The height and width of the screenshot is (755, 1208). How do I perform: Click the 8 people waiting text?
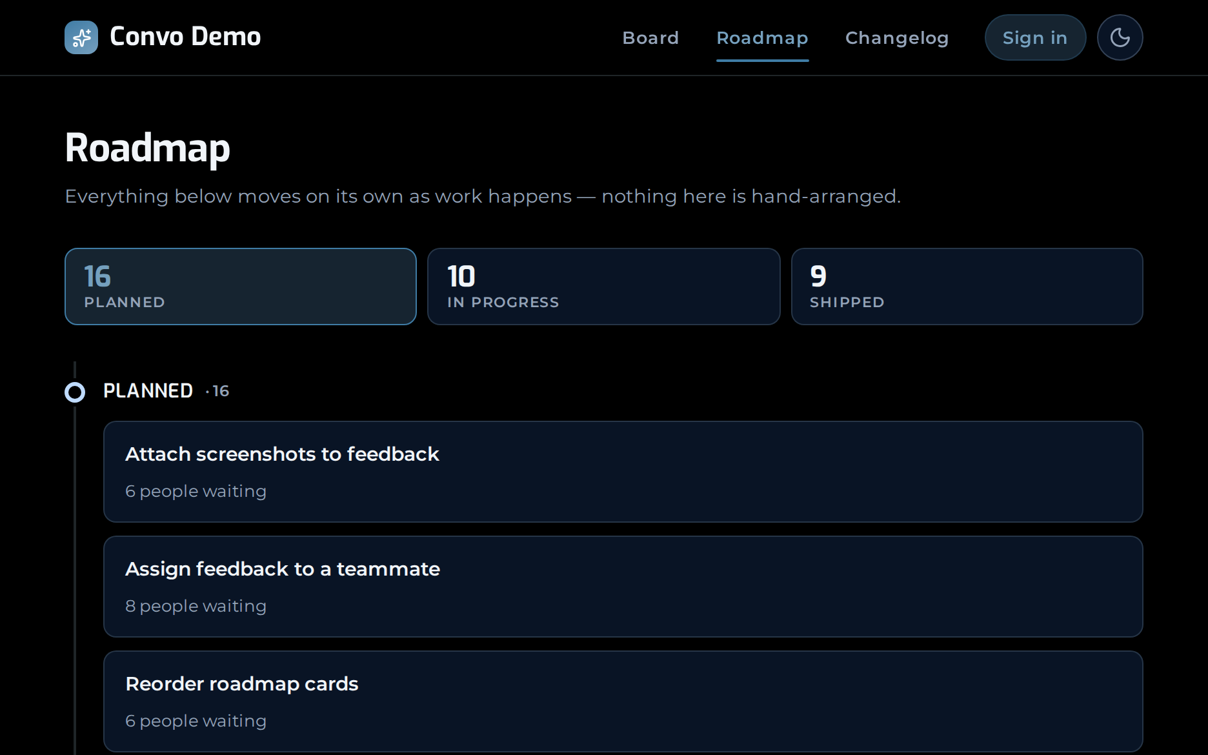point(196,606)
